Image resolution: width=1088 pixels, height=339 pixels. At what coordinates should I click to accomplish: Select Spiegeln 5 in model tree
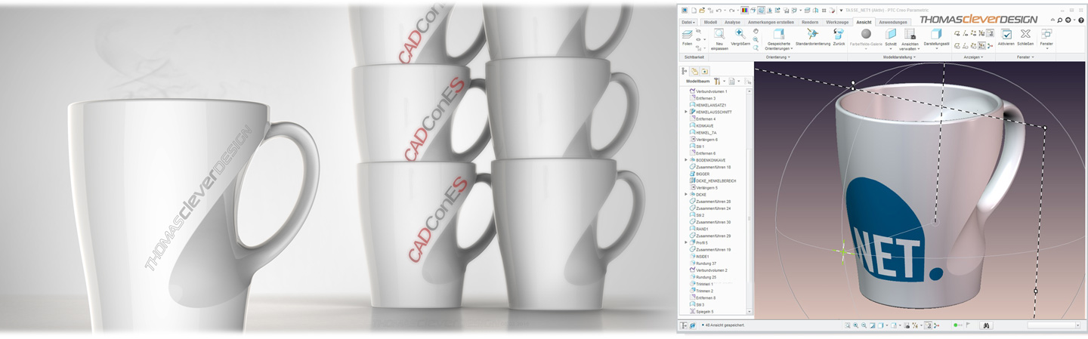click(x=701, y=311)
